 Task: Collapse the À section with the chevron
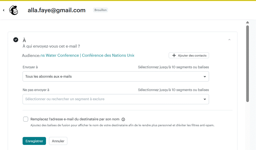pyautogui.click(x=229, y=40)
